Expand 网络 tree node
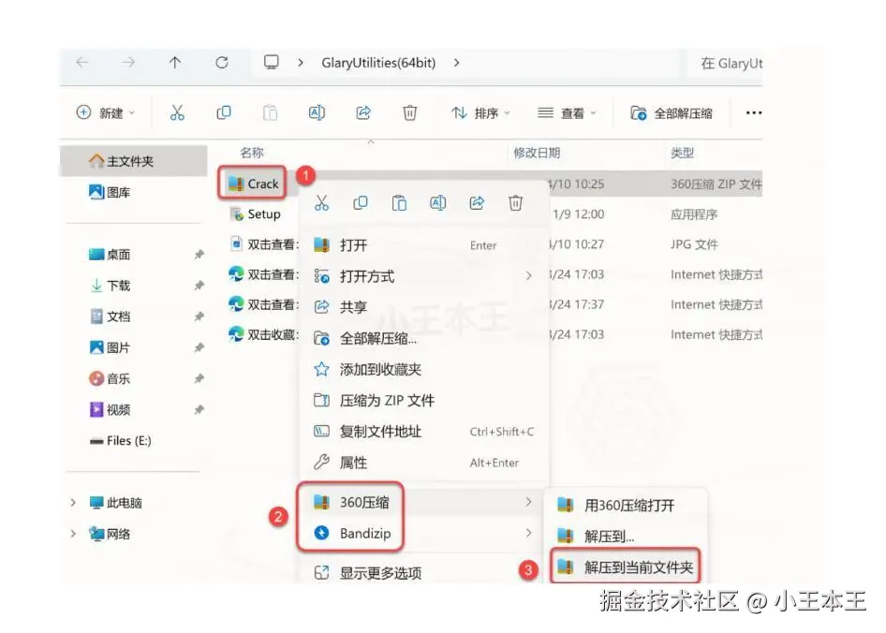Image resolution: width=886 pixels, height=633 pixels. (73, 534)
